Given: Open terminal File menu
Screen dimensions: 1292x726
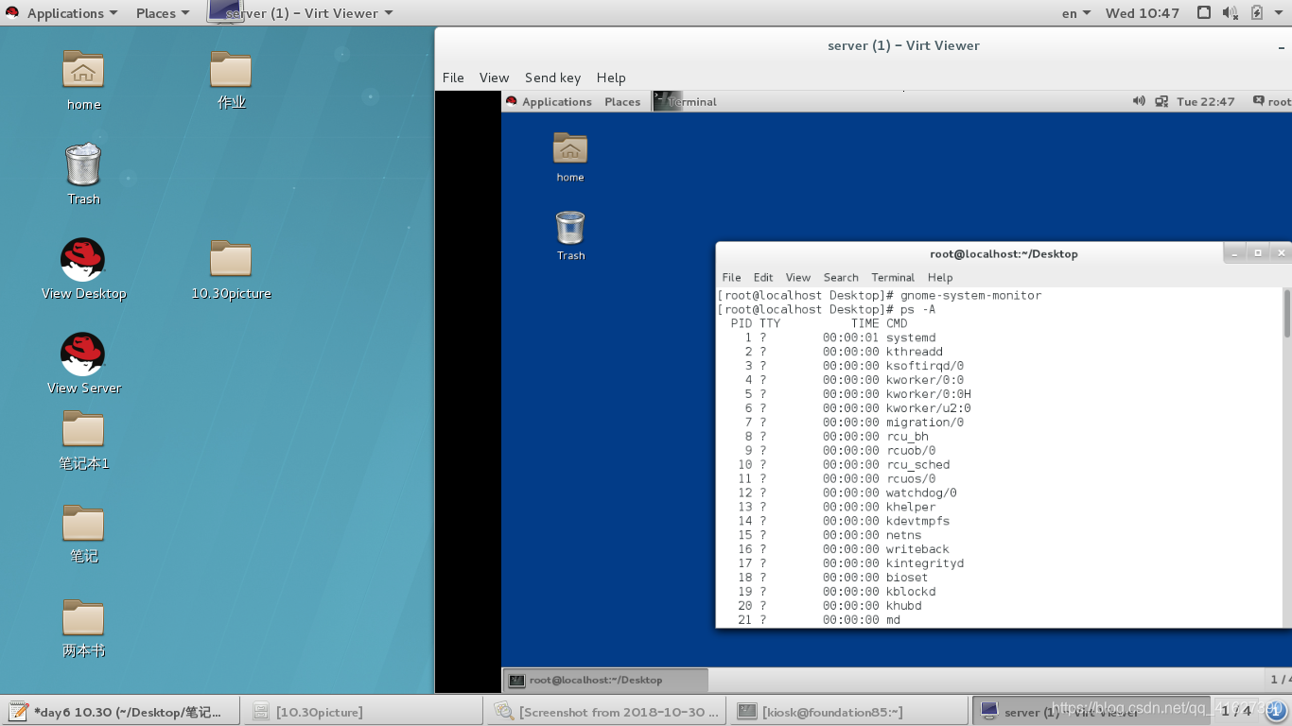Looking at the screenshot, I should point(731,277).
